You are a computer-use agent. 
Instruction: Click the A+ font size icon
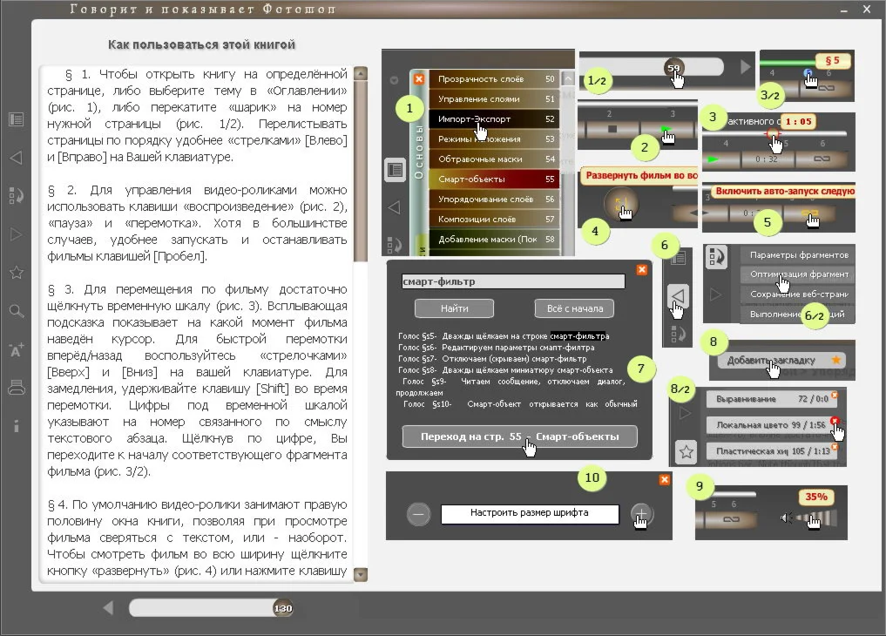coord(17,349)
